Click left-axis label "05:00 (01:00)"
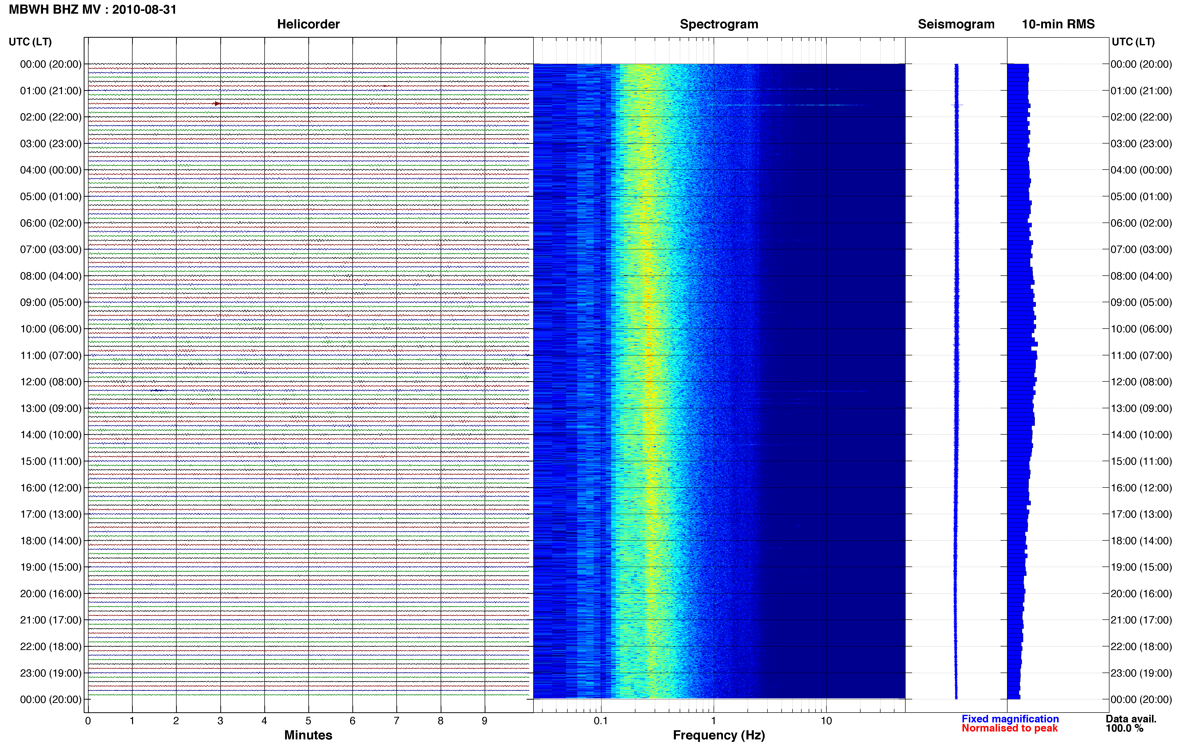1199x750 pixels. (51, 196)
